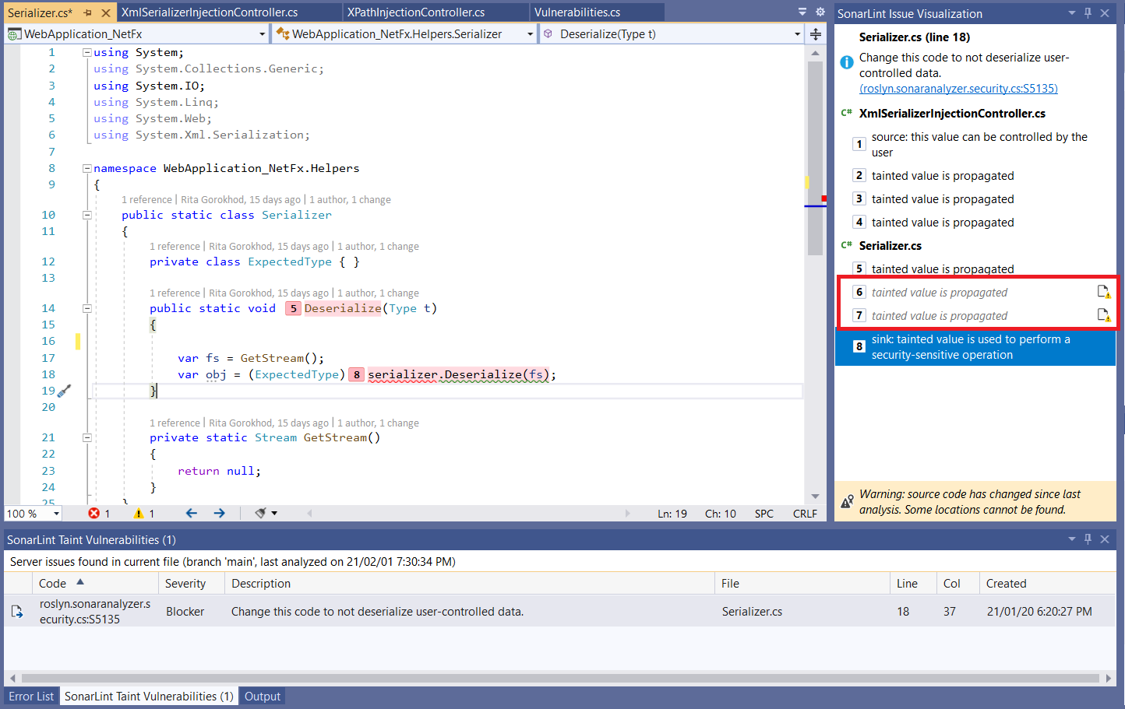Select location 8 sink step
This screenshot has width=1125, height=709.
point(975,347)
